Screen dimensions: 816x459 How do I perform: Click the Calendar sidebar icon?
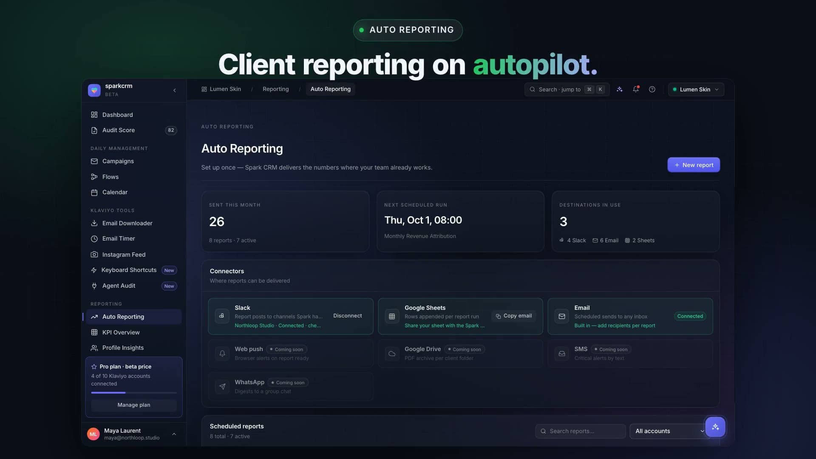click(94, 192)
